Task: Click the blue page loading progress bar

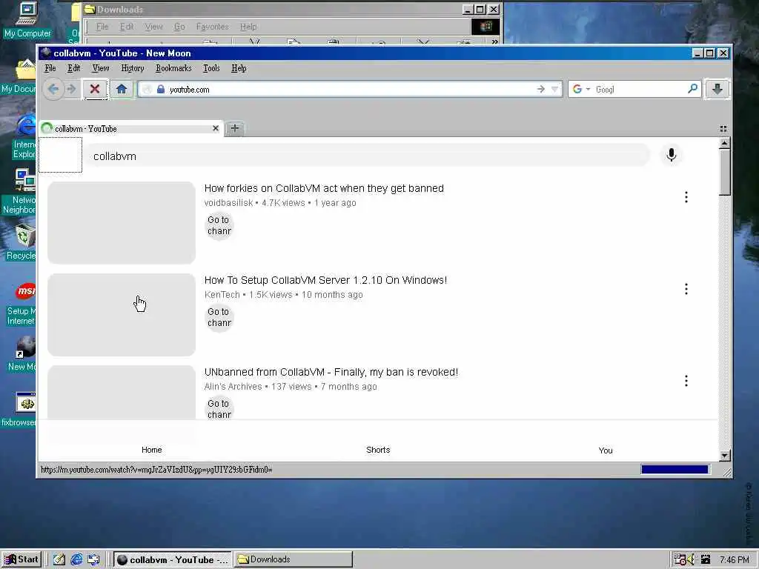Action: [x=675, y=469]
